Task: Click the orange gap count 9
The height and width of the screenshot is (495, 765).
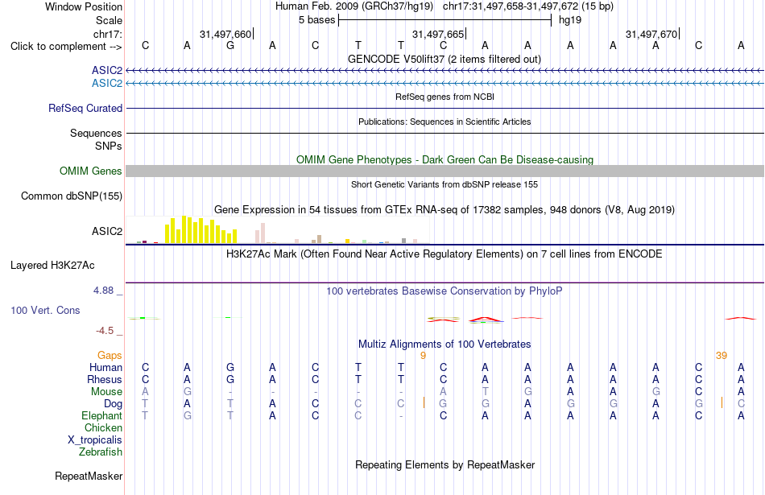Action: pos(423,356)
